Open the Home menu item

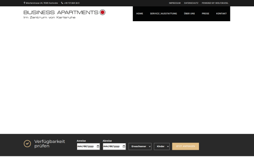139,14
